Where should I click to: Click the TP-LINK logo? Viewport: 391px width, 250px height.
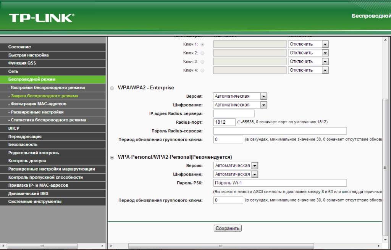tap(41, 18)
